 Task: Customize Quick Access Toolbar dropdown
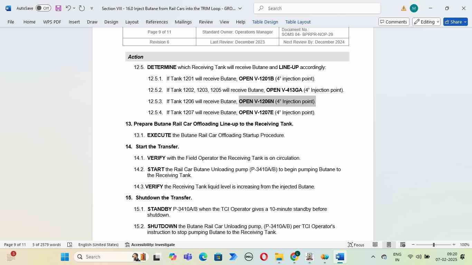[92, 8]
